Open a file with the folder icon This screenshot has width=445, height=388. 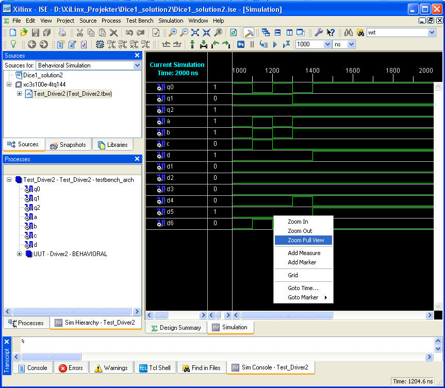pyautogui.click(x=24, y=32)
